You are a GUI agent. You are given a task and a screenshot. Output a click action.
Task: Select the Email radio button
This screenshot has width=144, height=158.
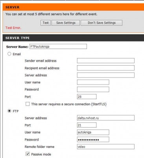point(9,54)
